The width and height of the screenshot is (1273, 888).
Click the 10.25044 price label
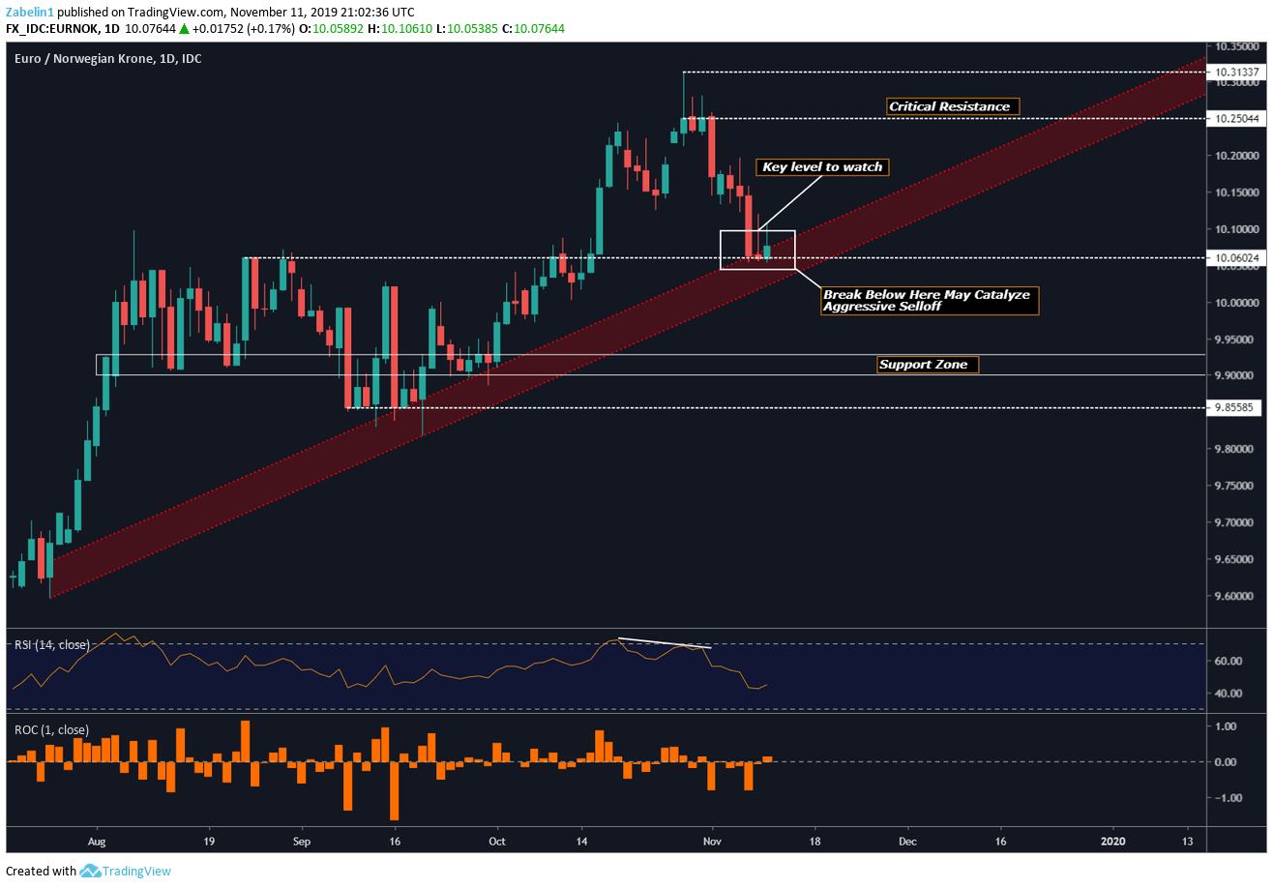[1236, 118]
